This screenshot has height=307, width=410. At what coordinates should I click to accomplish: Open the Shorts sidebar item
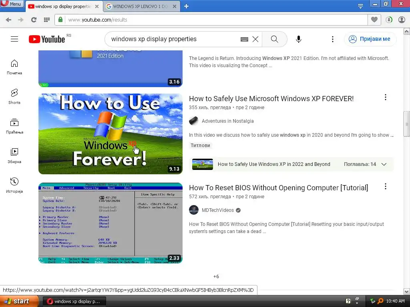pyautogui.click(x=14, y=97)
